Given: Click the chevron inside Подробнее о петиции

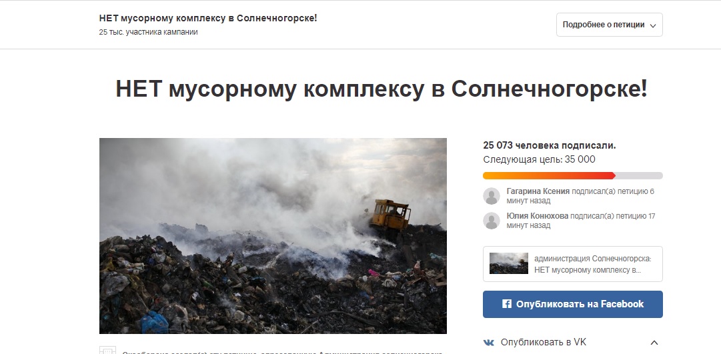Looking at the screenshot, I should [653, 26].
